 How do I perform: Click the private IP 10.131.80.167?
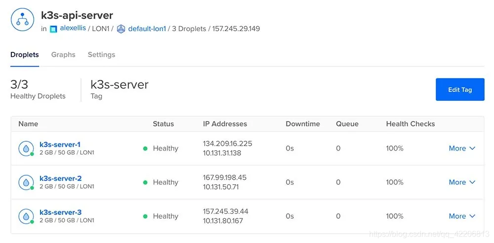coord(223,221)
